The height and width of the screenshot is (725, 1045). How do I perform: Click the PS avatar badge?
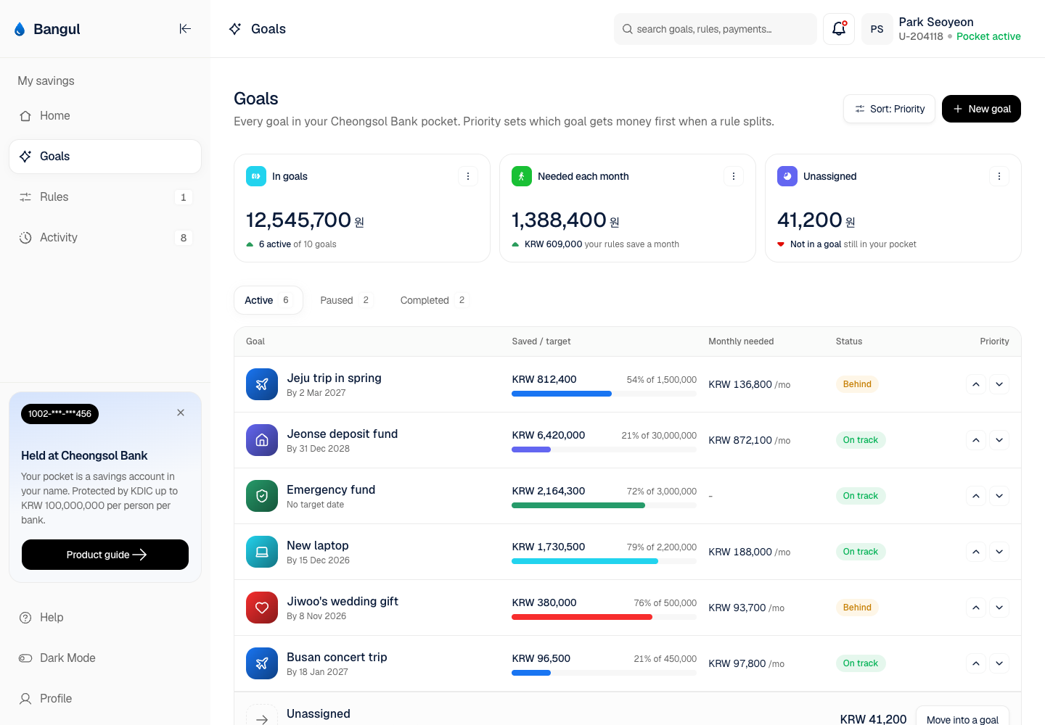pyautogui.click(x=877, y=29)
